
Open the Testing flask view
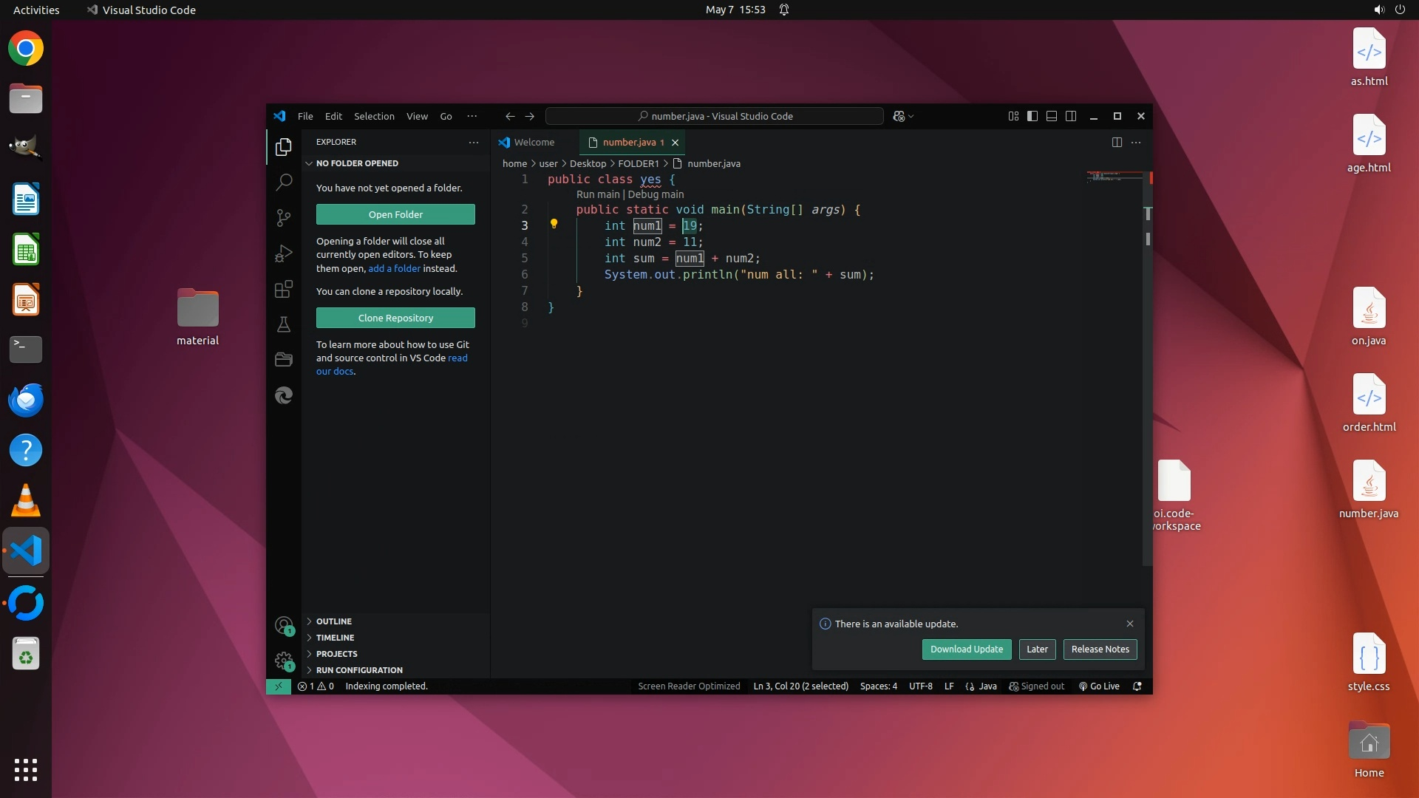(284, 324)
